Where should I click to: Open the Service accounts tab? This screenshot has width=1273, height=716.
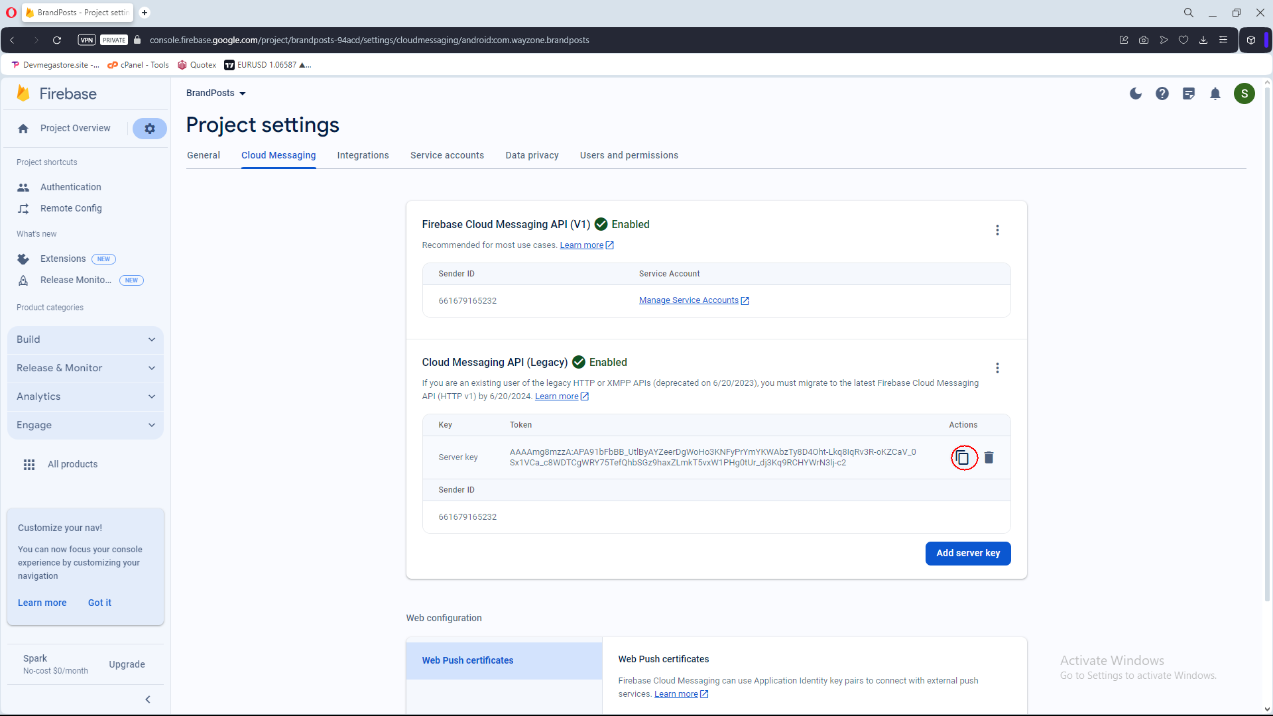click(447, 155)
